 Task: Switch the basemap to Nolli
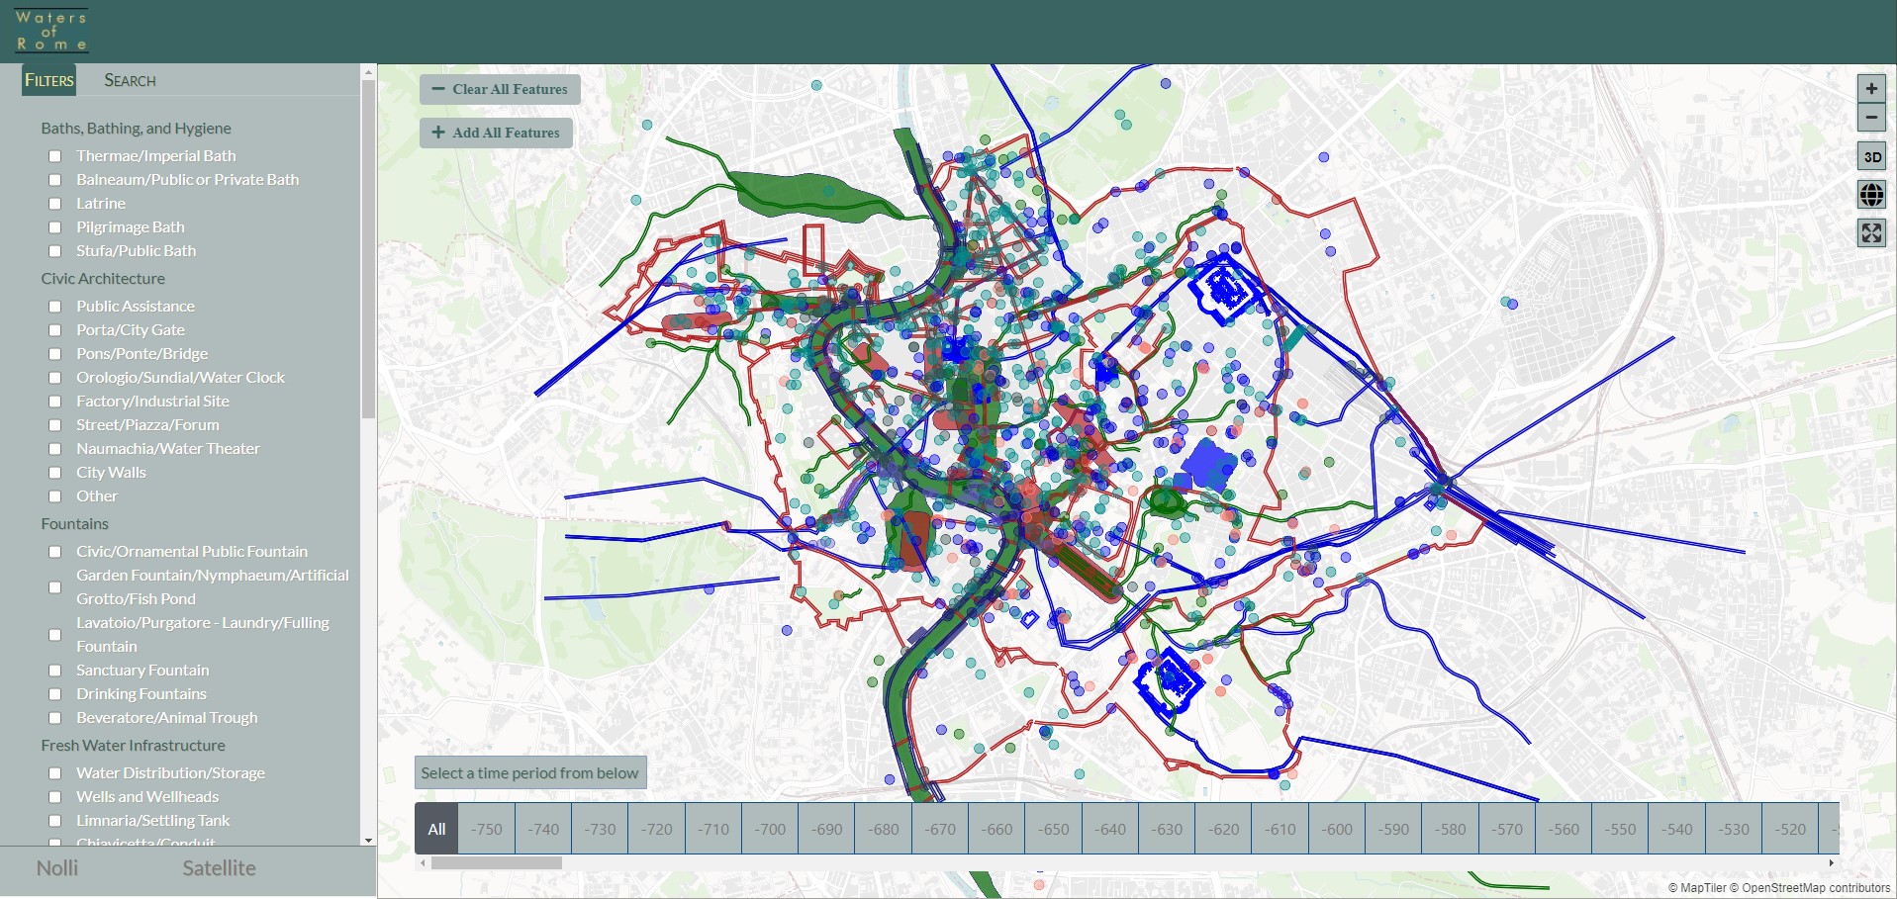click(57, 868)
